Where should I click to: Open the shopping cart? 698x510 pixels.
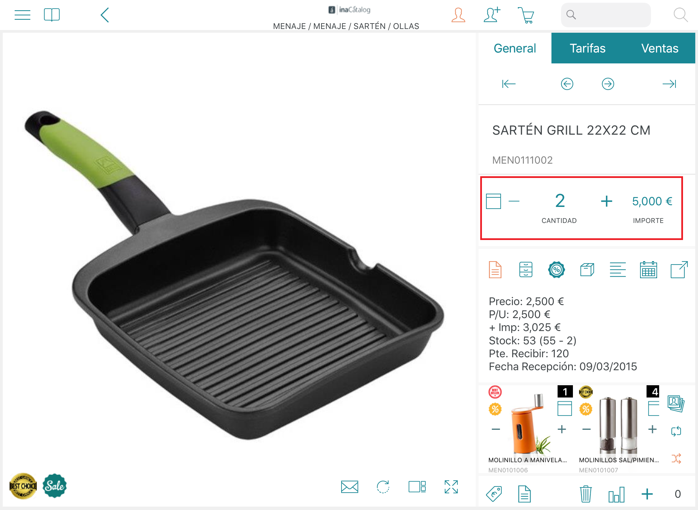tap(526, 15)
